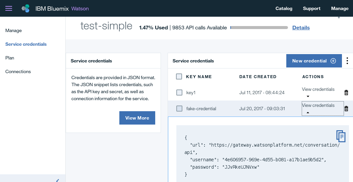Click the username value in the JSON

tap(273, 160)
